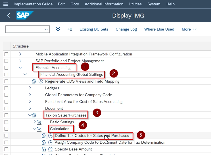Screen dimensions: 211x155
Task: Click the indent list icon beside Existing BC Sets
Action: point(70,29)
